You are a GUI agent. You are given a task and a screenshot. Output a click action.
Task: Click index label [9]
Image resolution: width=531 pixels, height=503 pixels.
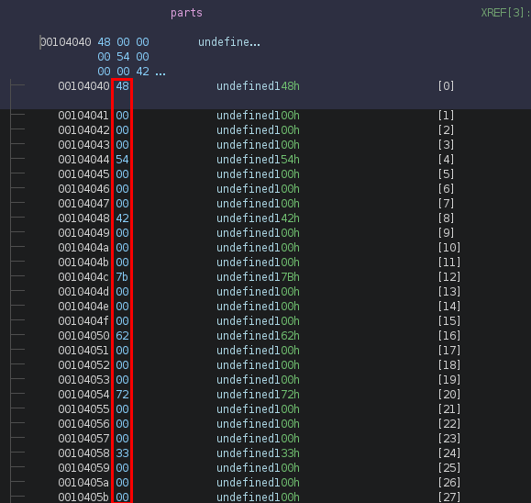[x=446, y=233]
